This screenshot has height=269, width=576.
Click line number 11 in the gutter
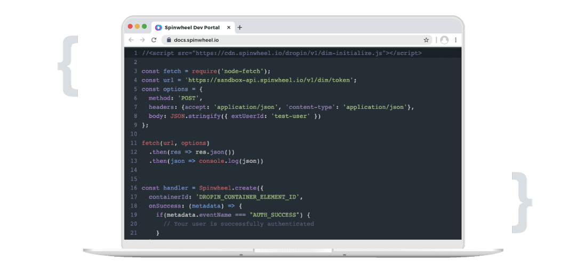(x=134, y=143)
